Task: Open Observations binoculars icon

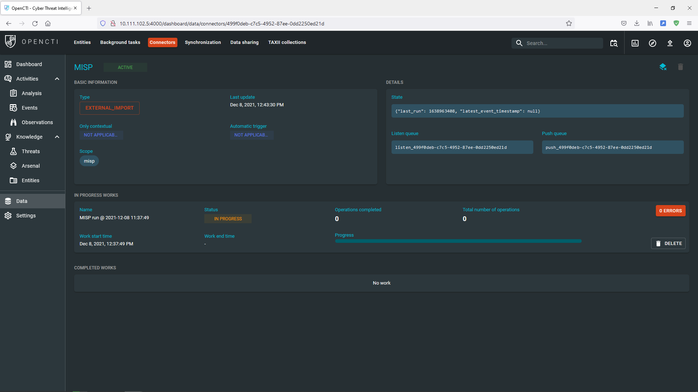Action: click(x=13, y=122)
